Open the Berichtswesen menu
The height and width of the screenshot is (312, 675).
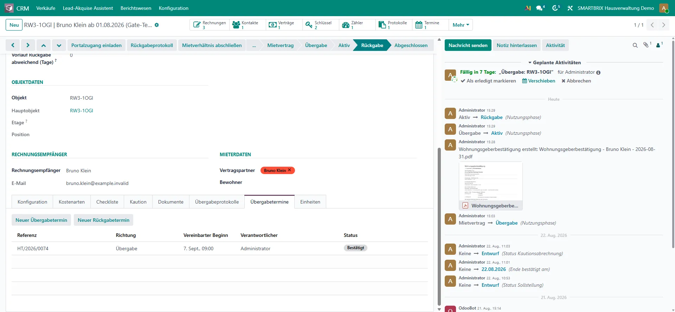point(136,8)
